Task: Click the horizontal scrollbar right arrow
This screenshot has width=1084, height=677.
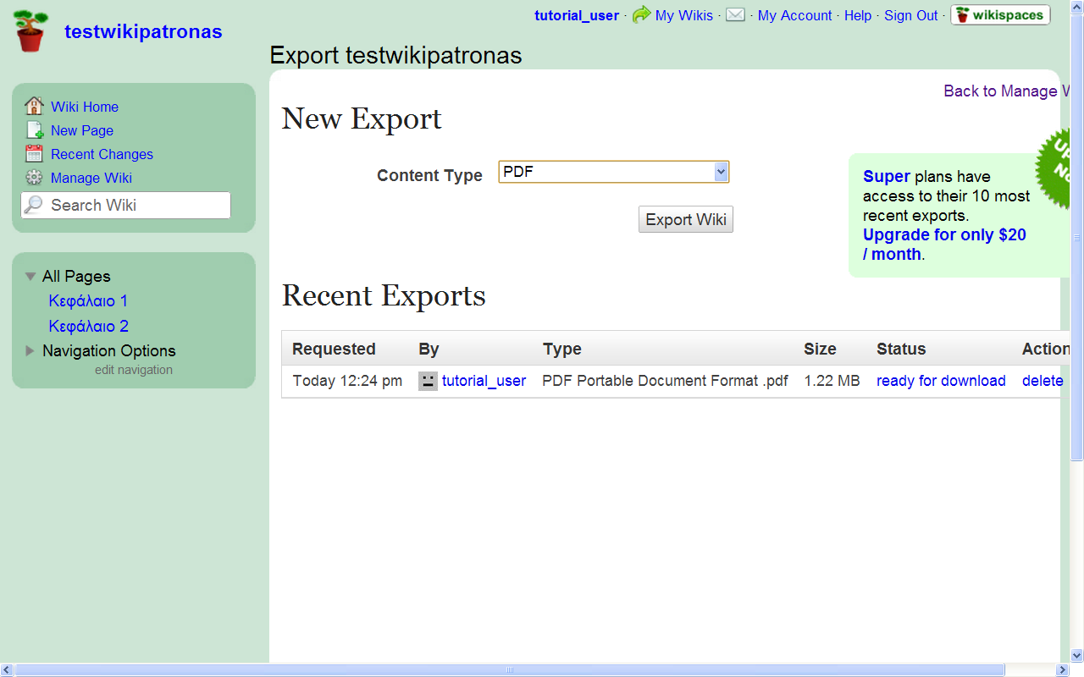Action: 1063,670
